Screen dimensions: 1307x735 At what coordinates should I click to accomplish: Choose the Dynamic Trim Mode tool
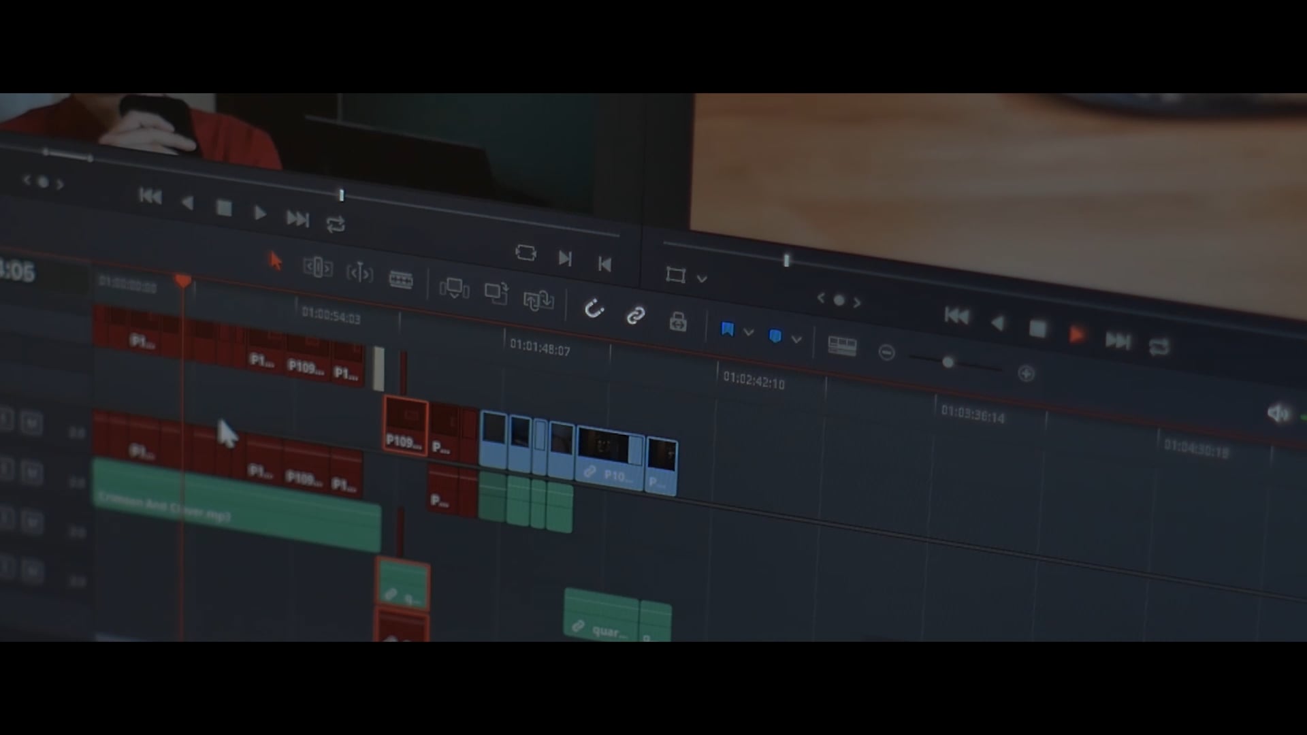point(359,274)
